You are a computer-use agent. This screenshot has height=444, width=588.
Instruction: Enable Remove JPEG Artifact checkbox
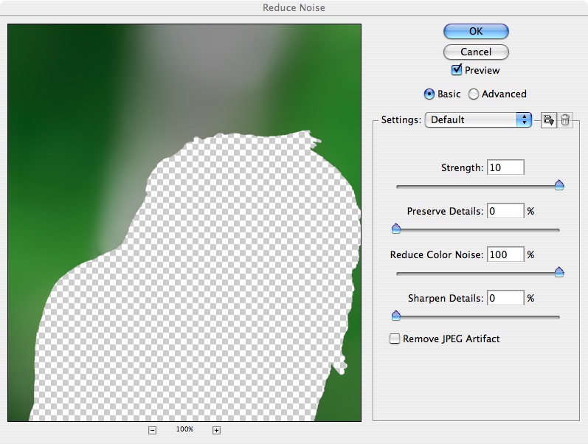point(395,339)
